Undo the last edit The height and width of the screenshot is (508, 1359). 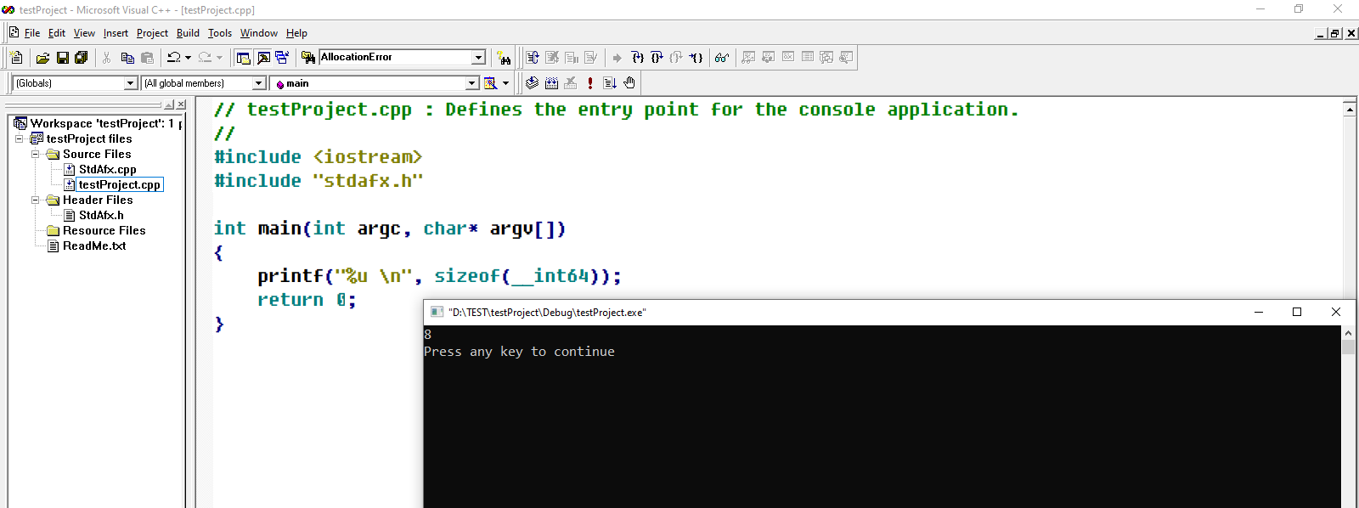click(x=173, y=58)
